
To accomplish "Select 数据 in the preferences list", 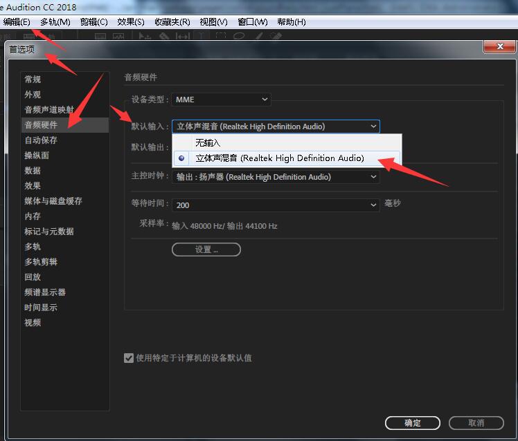I will (65, 170).
